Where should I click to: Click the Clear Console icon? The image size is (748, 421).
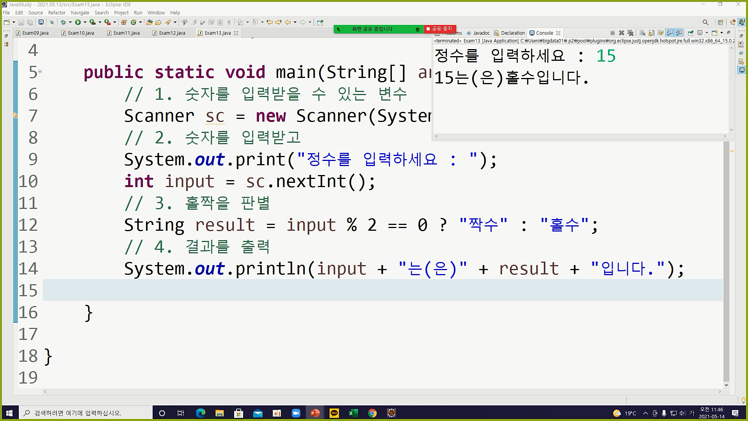(x=642, y=33)
